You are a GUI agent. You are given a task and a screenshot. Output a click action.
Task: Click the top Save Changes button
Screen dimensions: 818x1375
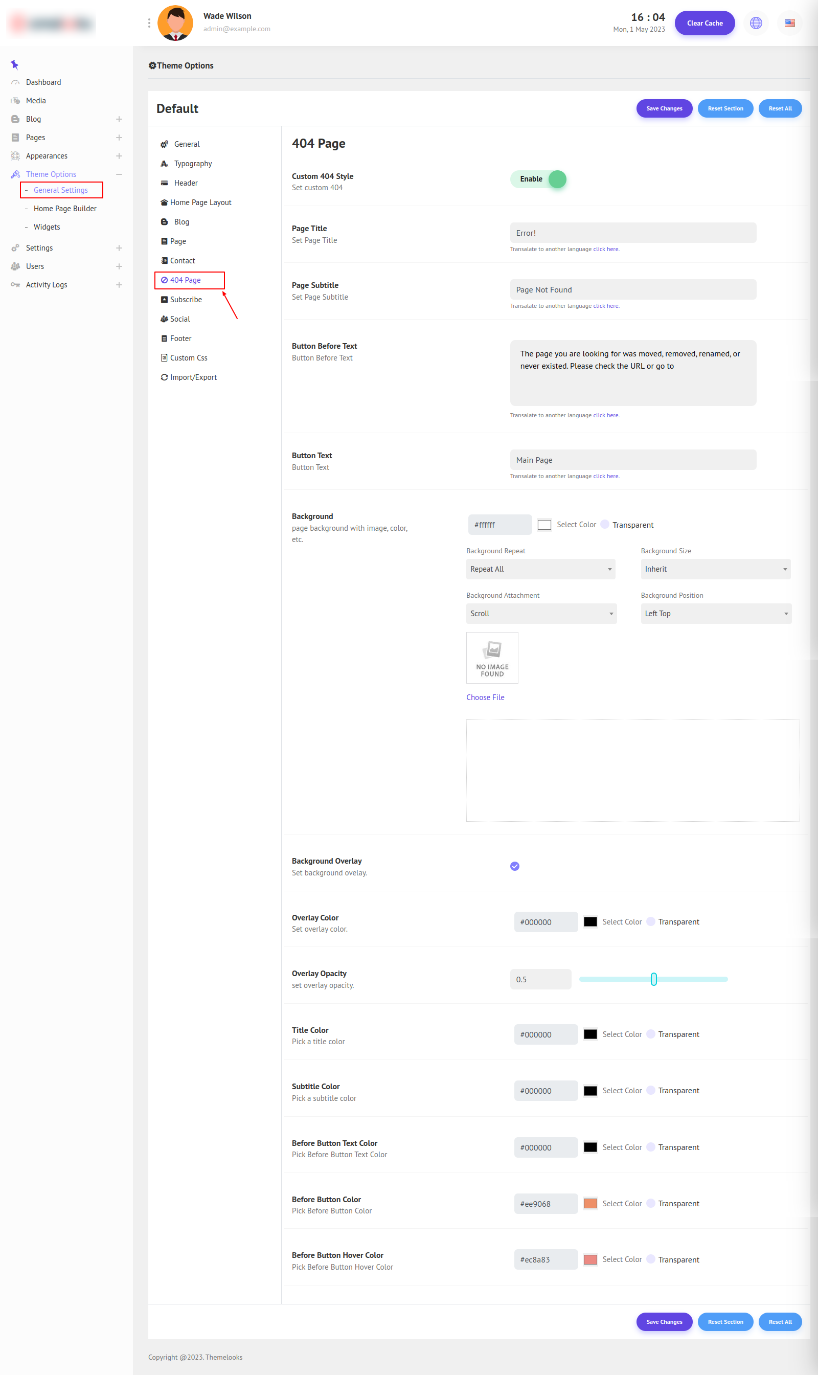pos(664,108)
